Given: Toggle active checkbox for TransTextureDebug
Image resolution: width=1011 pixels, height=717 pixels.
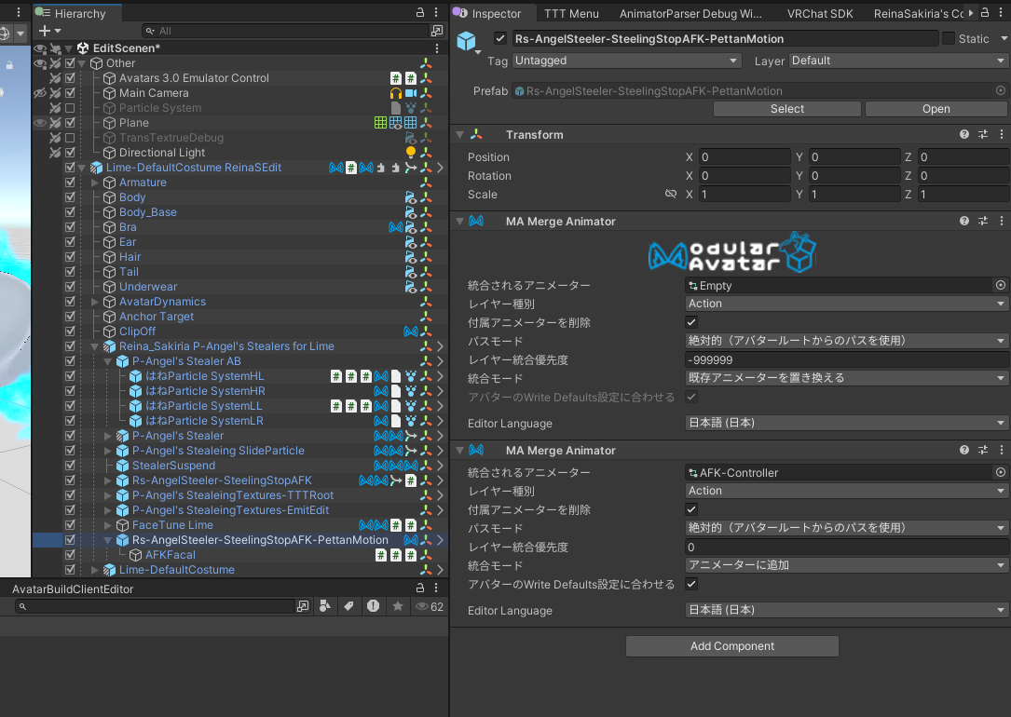Looking at the screenshot, I should point(70,137).
